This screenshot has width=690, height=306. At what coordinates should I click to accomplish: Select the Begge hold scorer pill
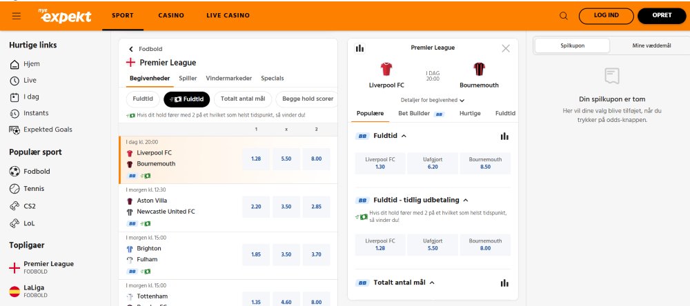[x=307, y=99]
